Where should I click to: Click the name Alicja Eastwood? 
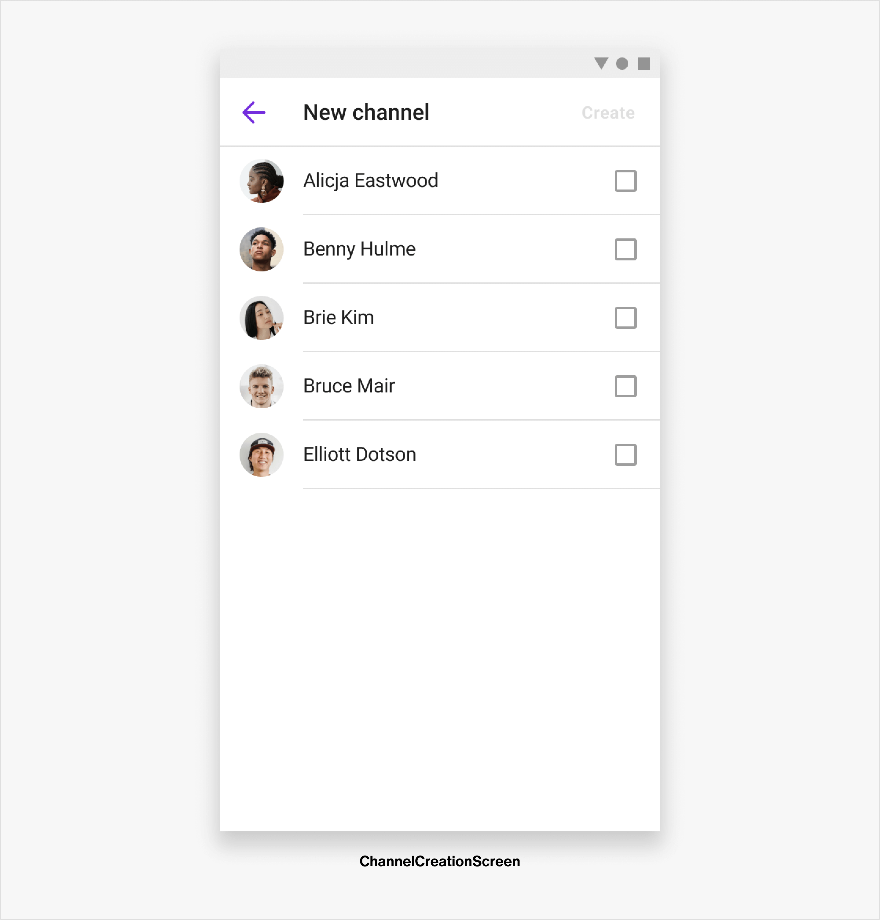pyautogui.click(x=371, y=181)
